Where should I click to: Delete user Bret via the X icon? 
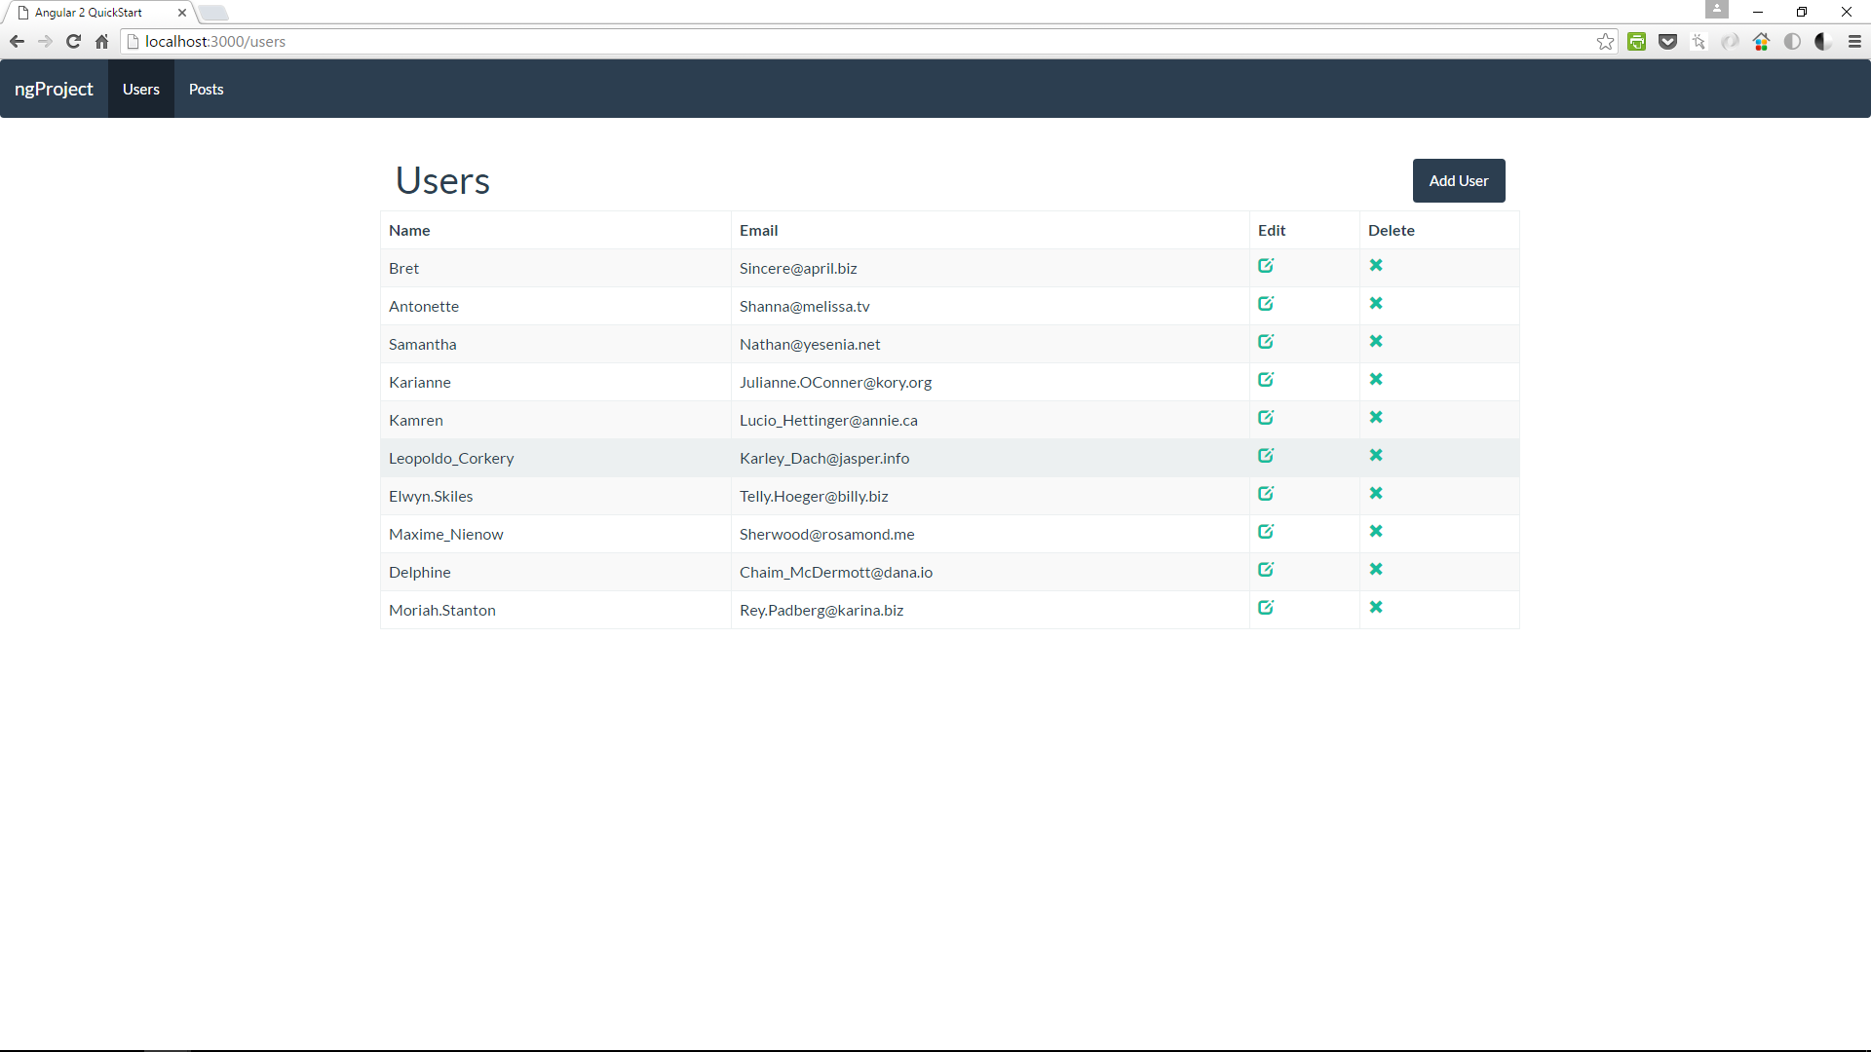[1376, 265]
